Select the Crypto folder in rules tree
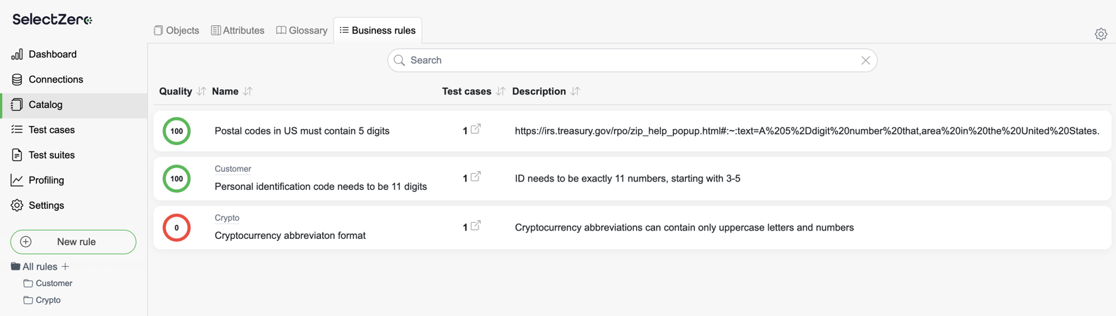The image size is (1116, 316). tap(48, 300)
